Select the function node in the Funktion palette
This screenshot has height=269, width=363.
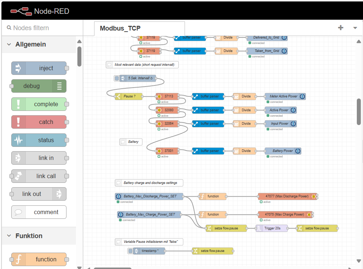(x=39, y=259)
